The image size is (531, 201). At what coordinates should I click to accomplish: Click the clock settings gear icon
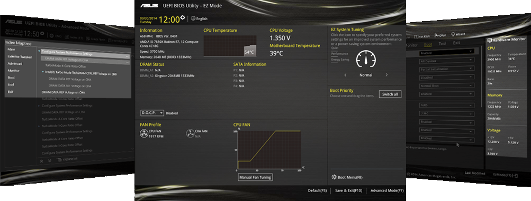[183, 17]
